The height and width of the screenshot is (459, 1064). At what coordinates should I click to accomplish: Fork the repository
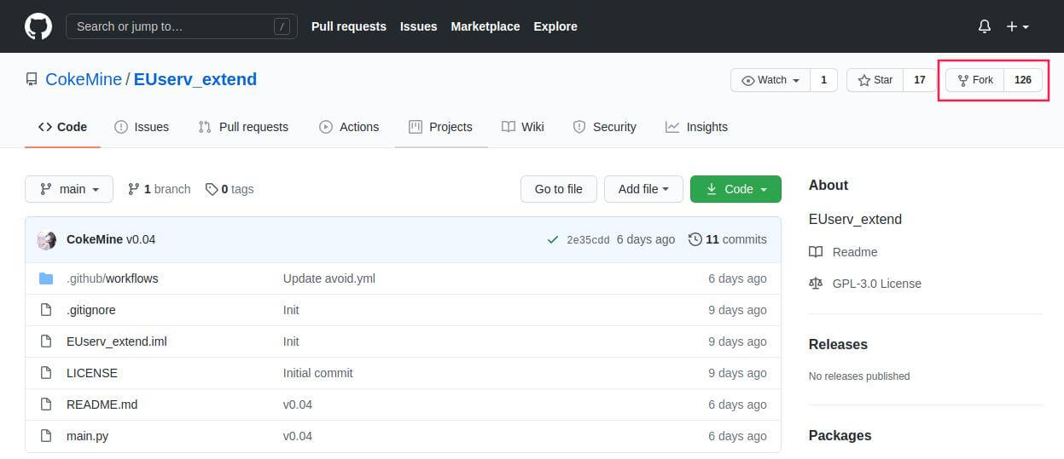[x=974, y=80]
